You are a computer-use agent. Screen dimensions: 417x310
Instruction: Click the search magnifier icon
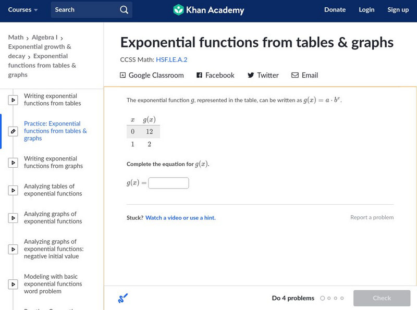pos(124,10)
